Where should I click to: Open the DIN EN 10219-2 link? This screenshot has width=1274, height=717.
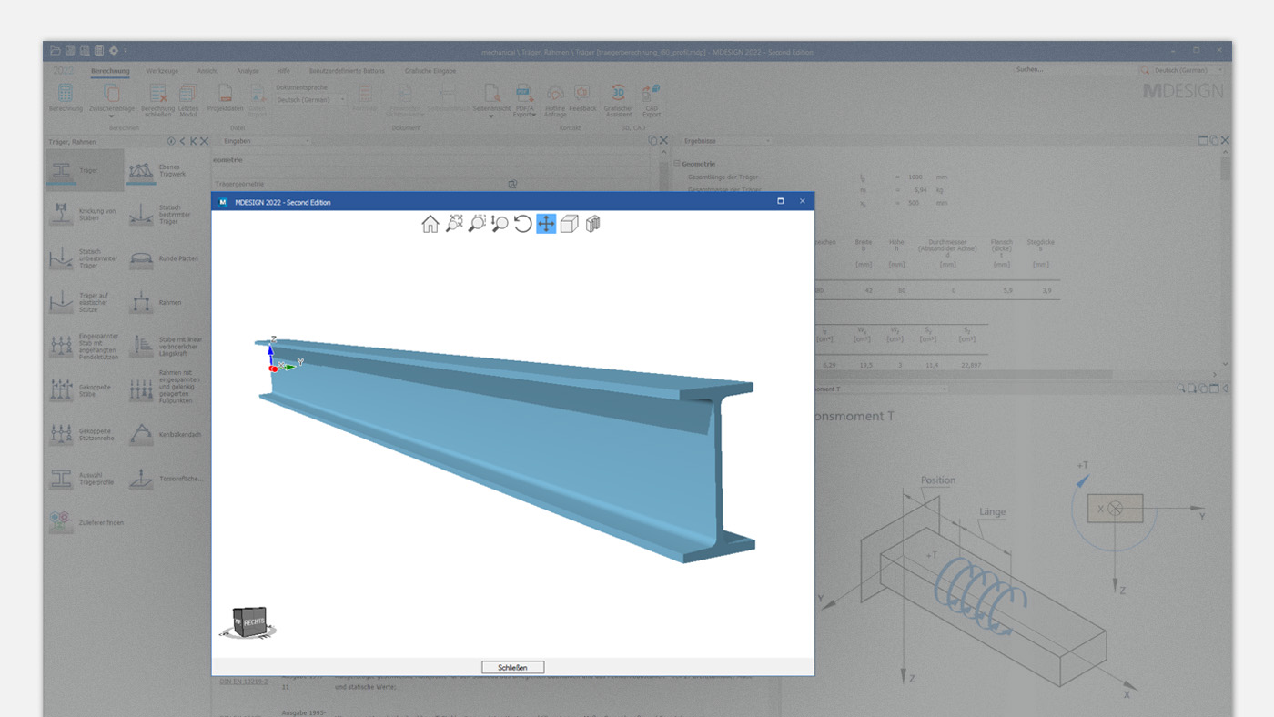pos(243,681)
